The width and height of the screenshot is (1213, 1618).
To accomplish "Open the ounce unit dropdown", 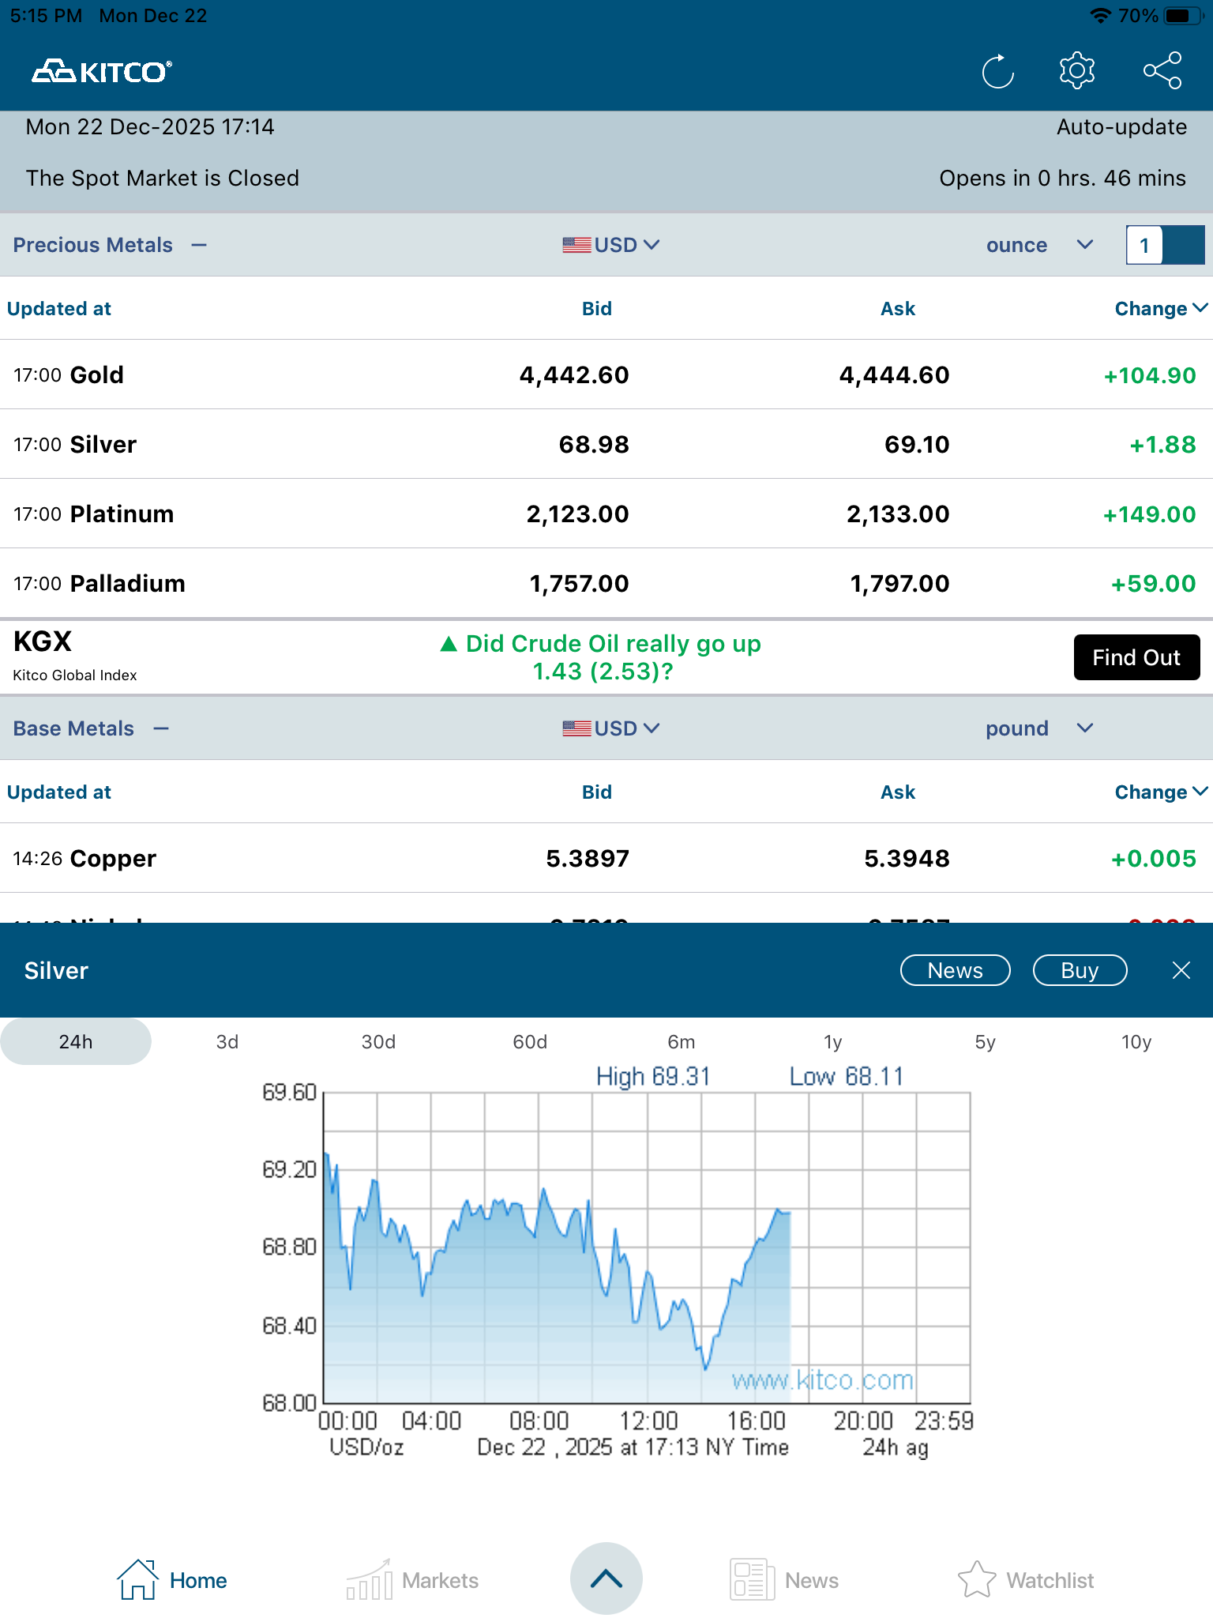I will tap(1039, 245).
